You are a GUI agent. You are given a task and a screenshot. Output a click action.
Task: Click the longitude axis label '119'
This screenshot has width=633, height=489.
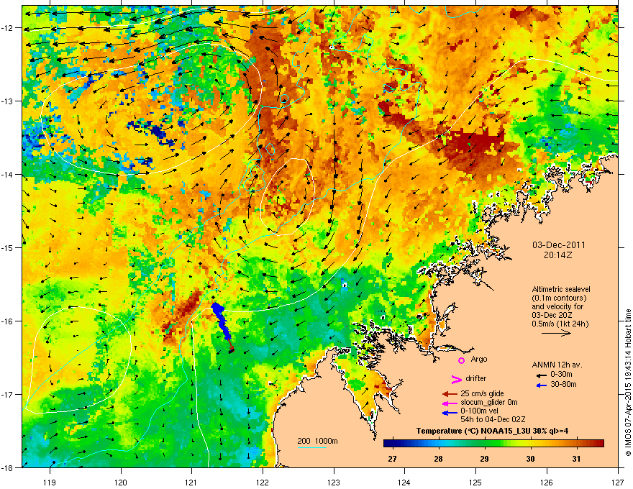(x=50, y=482)
